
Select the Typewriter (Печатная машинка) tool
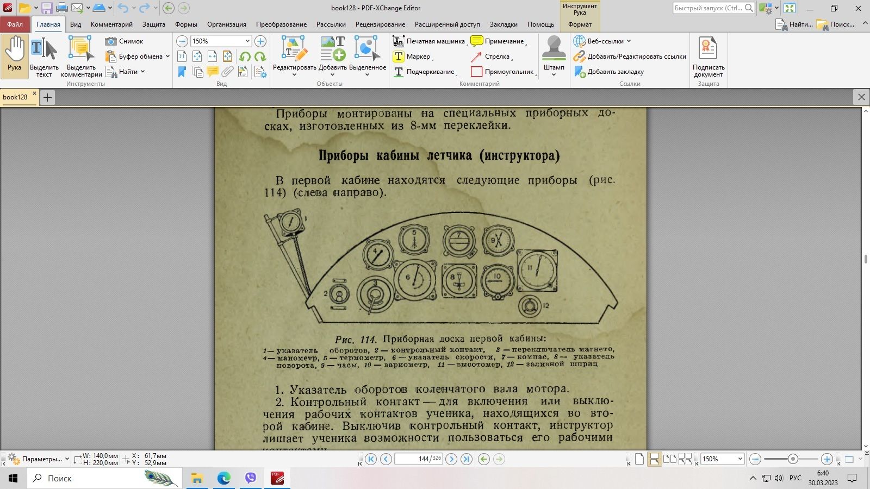(429, 41)
